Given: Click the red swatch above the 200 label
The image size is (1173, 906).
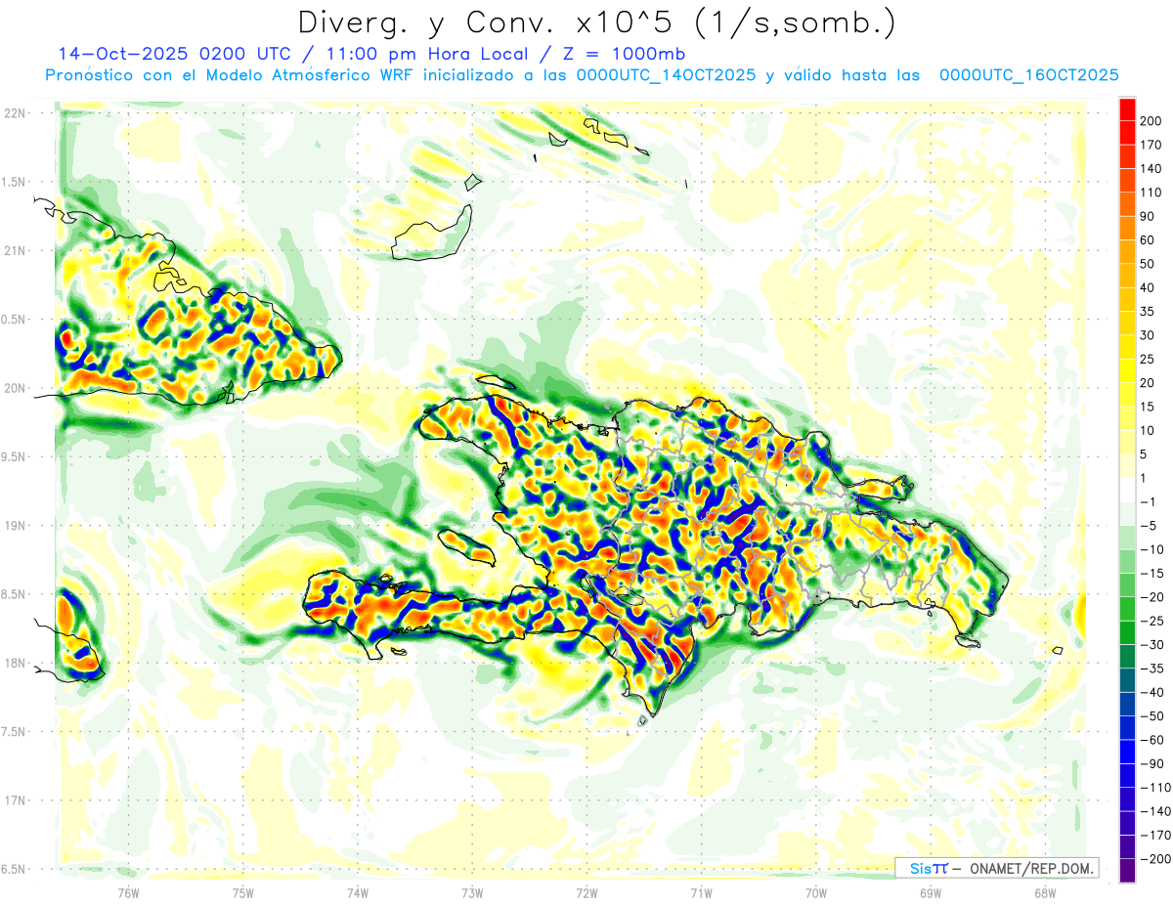Looking at the screenshot, I should click(1127, 108).
